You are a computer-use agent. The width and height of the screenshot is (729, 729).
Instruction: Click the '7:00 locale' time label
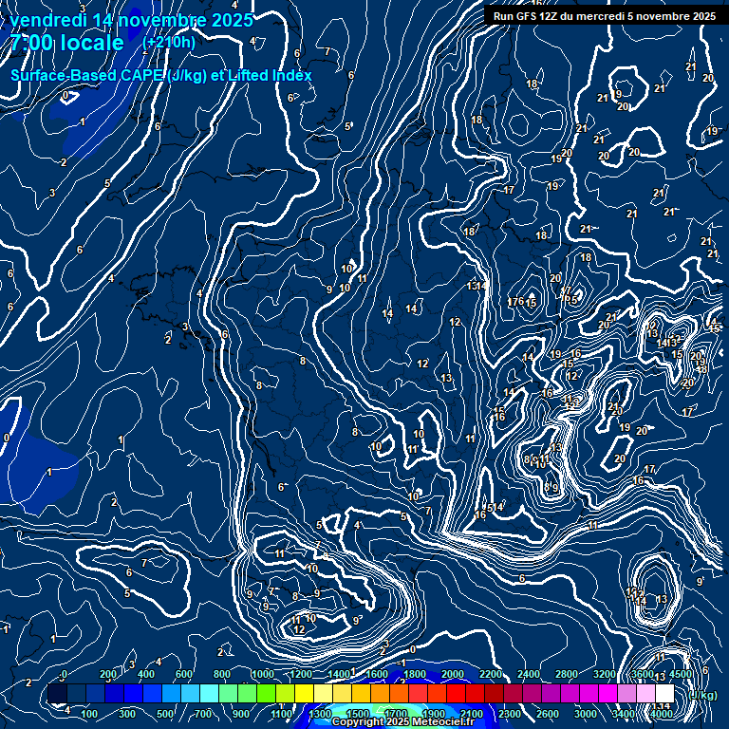point(67,43)
